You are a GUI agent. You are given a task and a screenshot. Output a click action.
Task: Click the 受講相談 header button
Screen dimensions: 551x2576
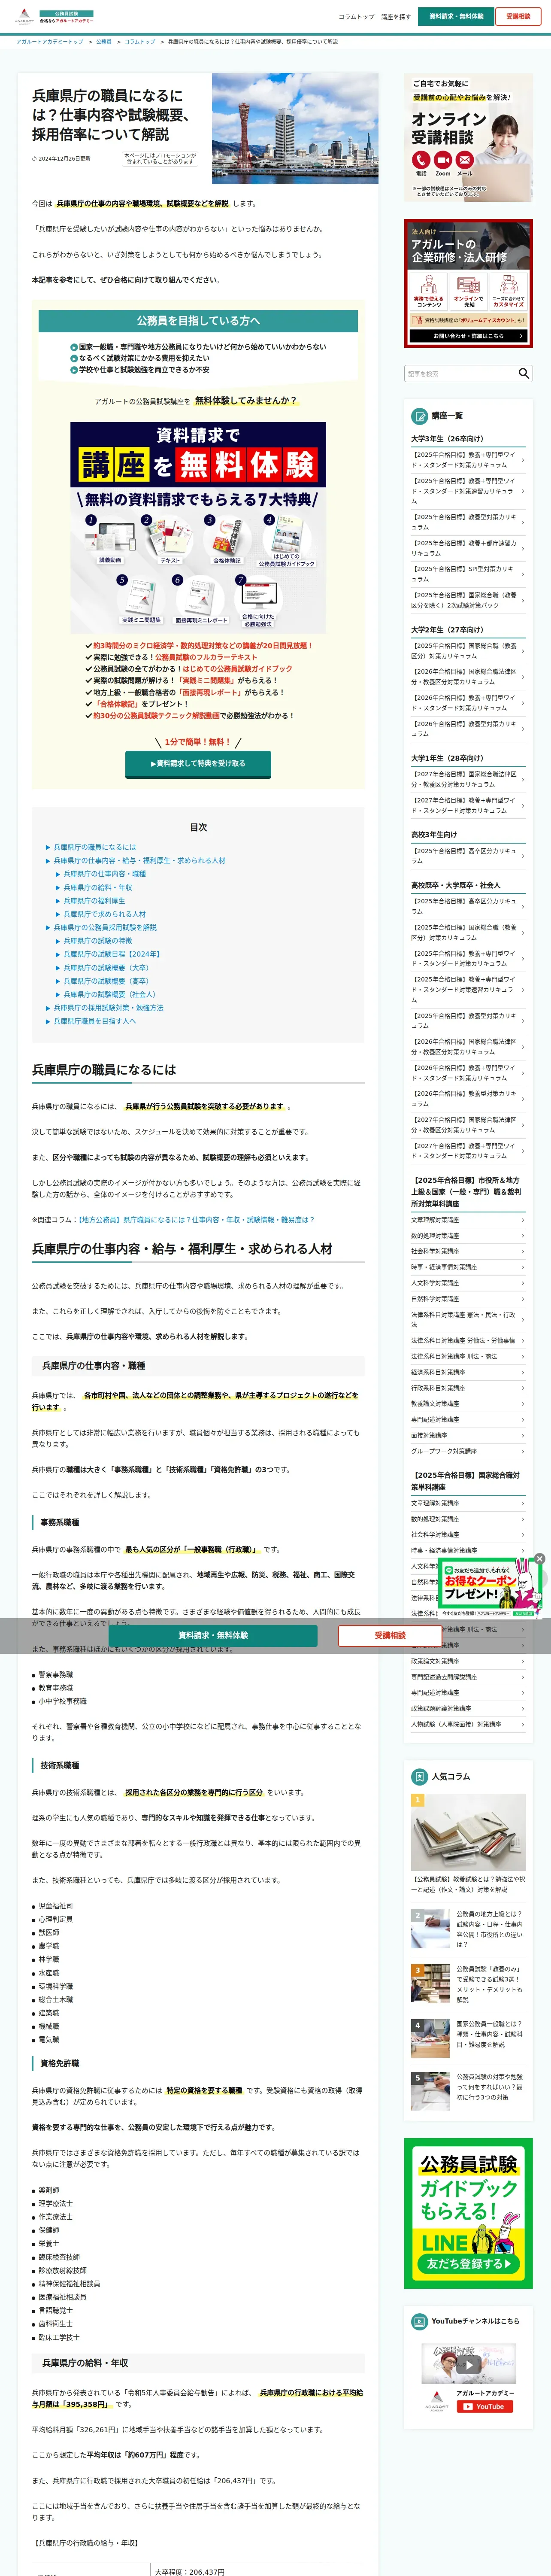(518, 16)
